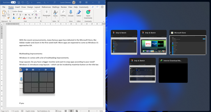The image size is (211, 112).
Task: Open Customize Quick Access Toolbar dropdown
Action: [x=32, y=3]
